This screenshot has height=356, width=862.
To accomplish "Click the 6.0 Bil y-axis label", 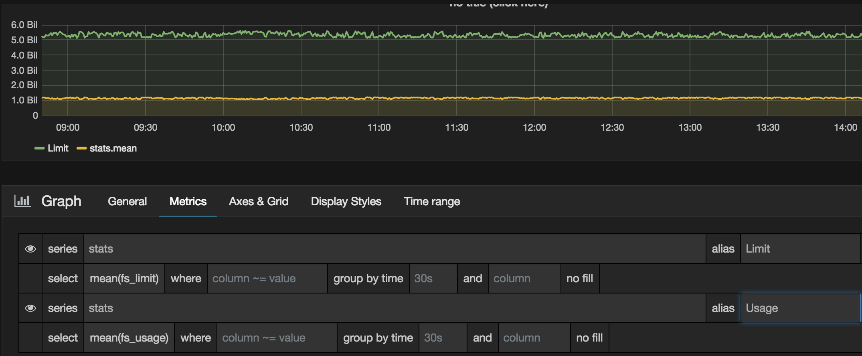I will pos(24,25).
